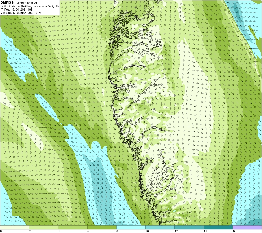Click the legend label '8'
This screenshot has width=262, height=233.
tap(117, 231)
